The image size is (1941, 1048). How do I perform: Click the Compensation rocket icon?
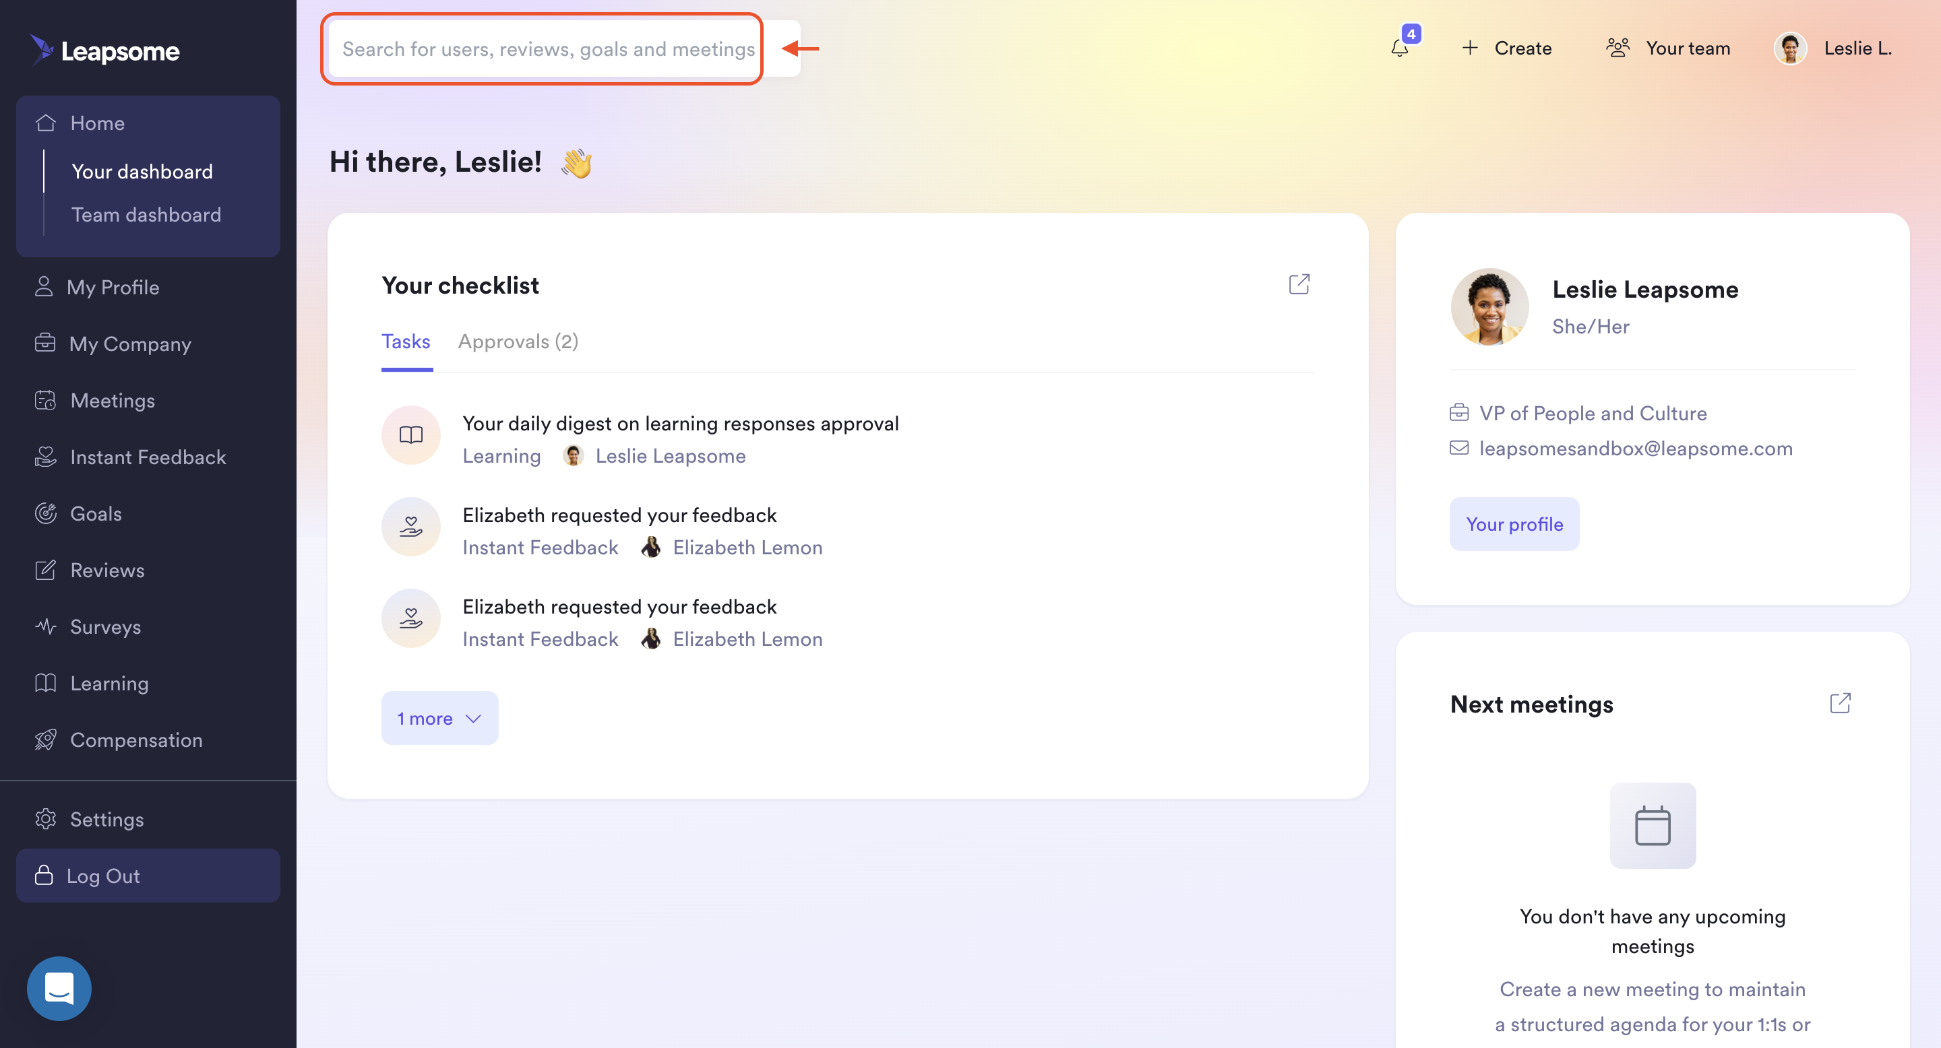point(45,740)
